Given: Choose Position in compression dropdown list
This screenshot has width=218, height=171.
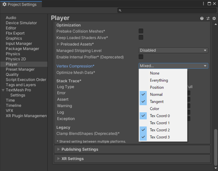Looking at the screenshot, I should pos(157,87).
